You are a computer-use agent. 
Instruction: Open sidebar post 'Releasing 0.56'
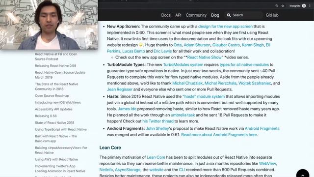click(46, 116)
